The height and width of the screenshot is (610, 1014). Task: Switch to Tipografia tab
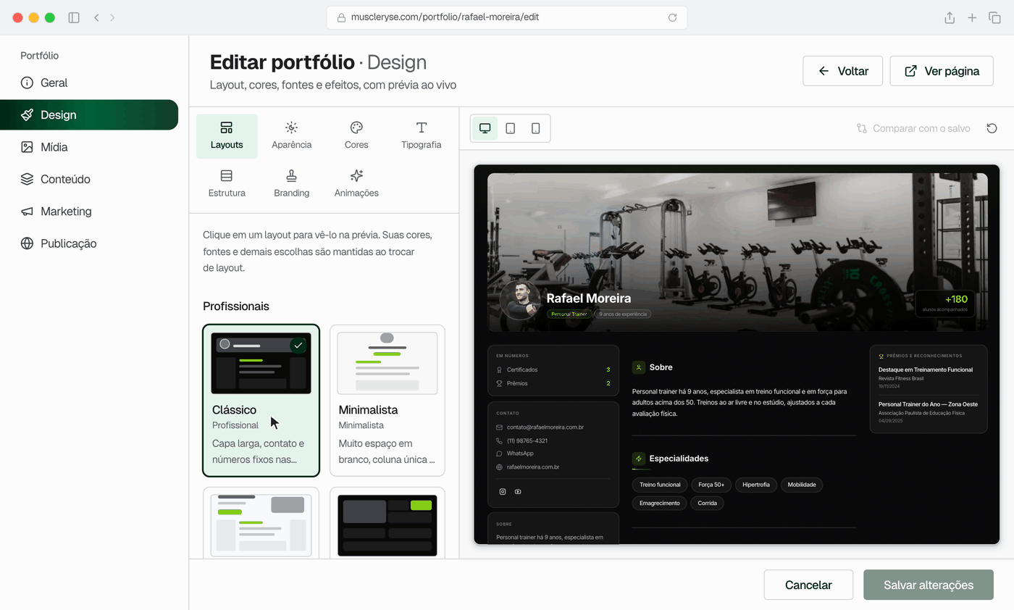[421, 136]
